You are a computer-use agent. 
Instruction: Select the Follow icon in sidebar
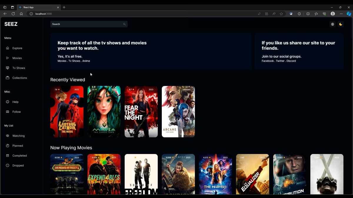coord(7,112)
